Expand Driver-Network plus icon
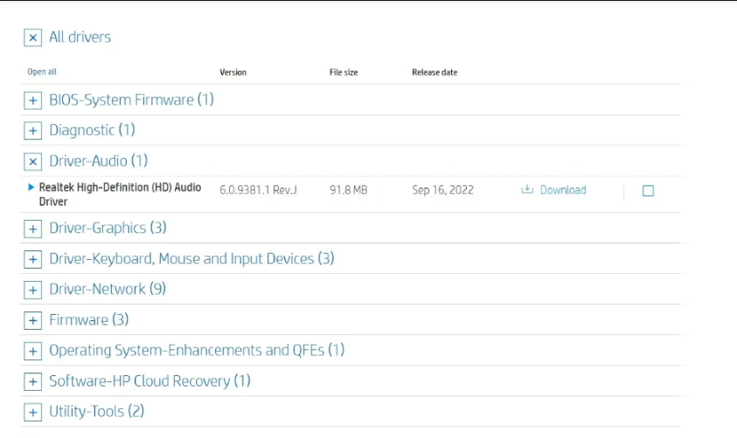The image size is (737, 438). click(x=32, y=290)
